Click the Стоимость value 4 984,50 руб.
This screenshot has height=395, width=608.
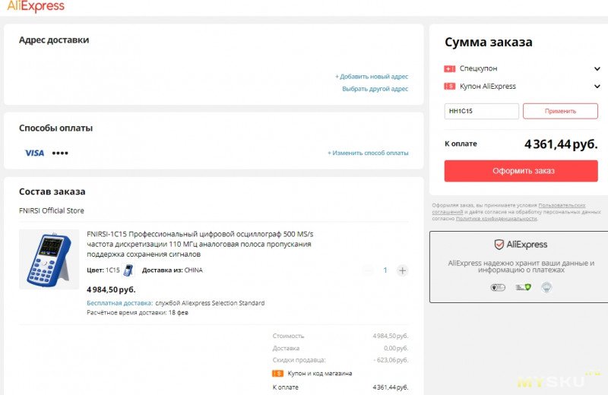pyautogui.click(x=391, y=336)
